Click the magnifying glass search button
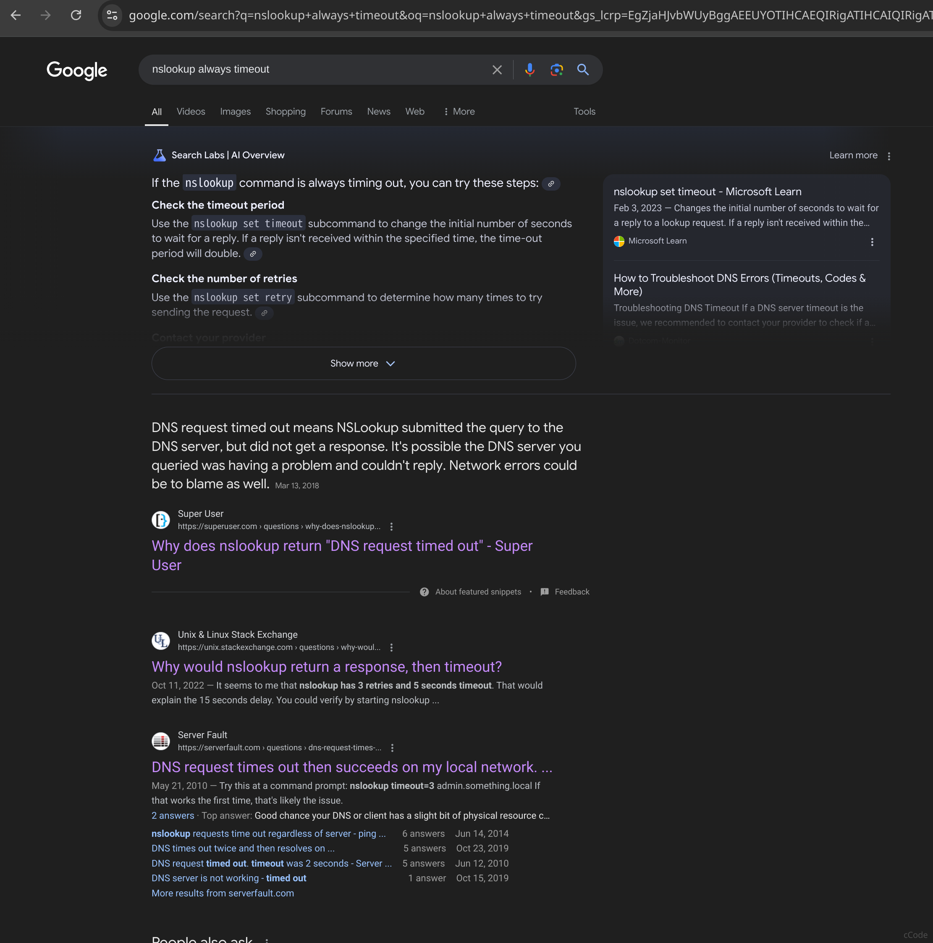 [x=583, y=70]
